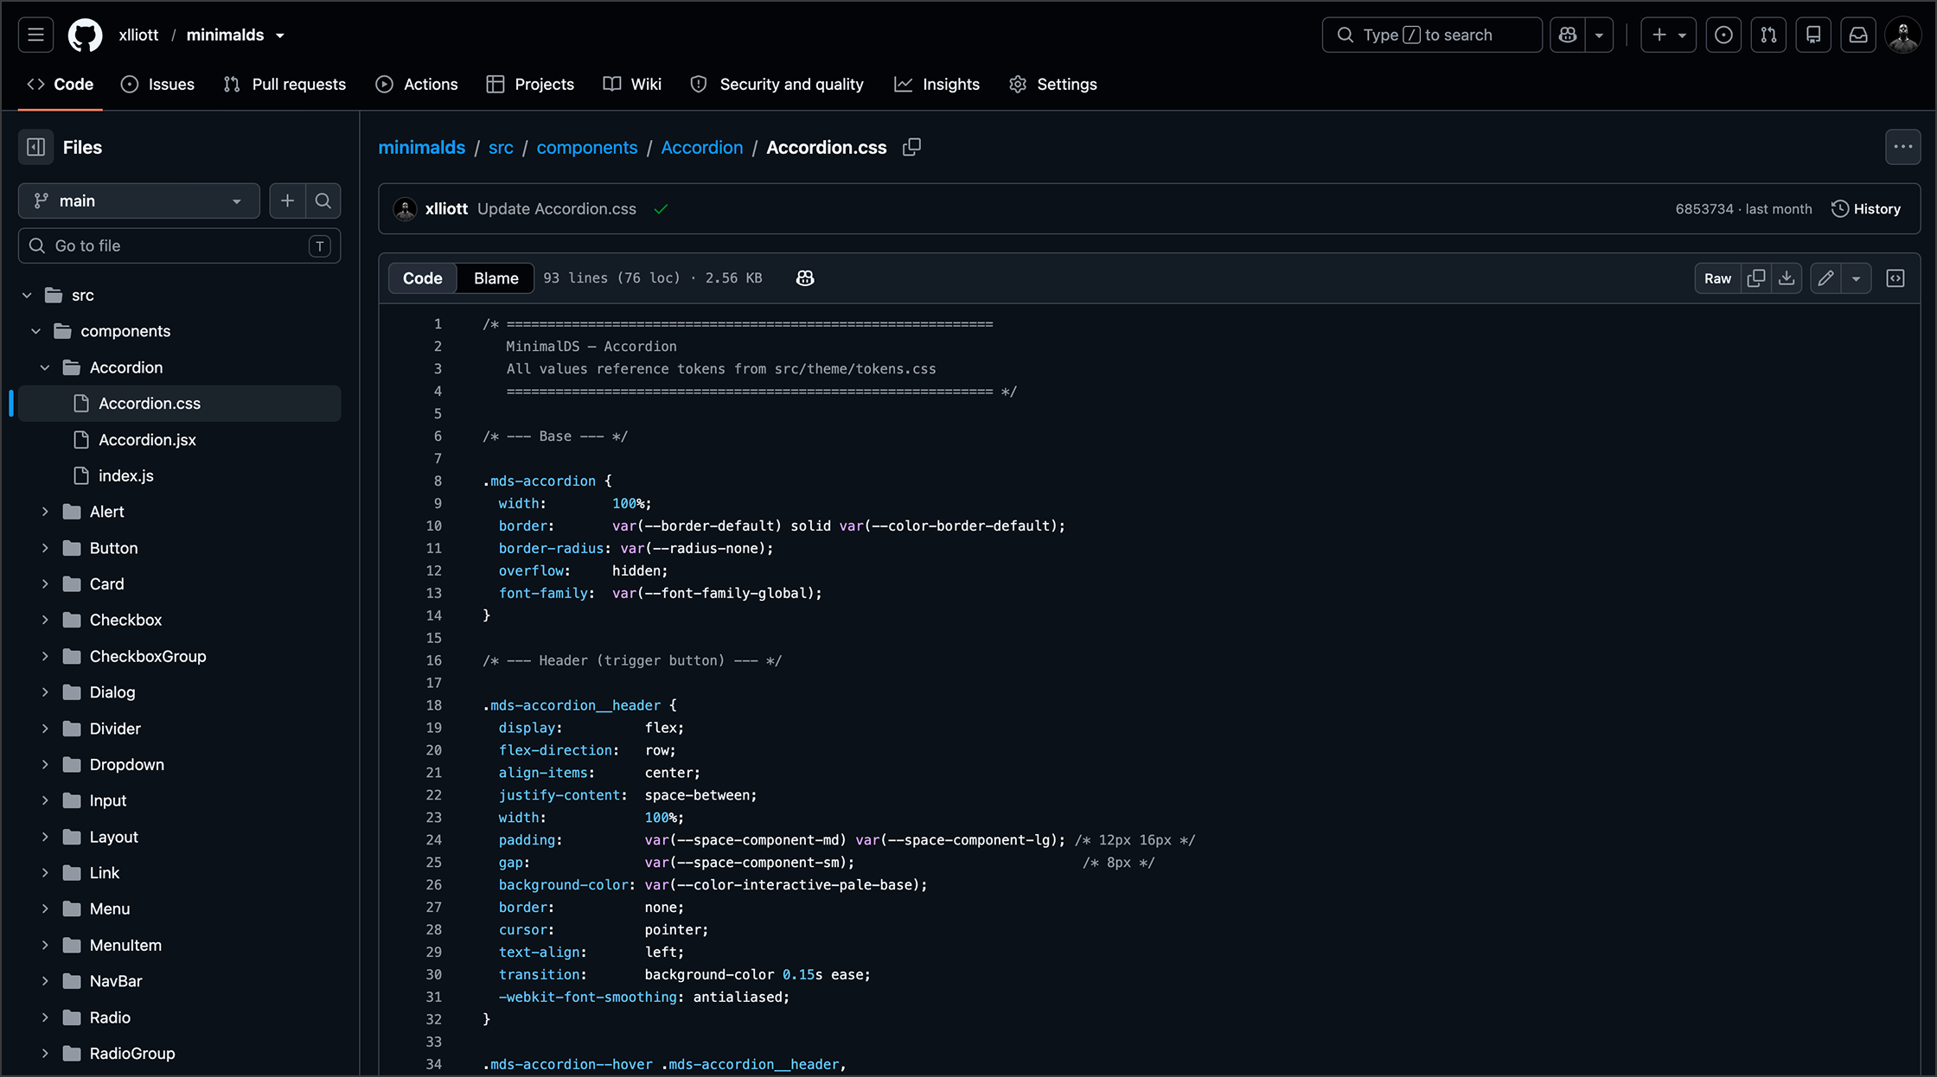Open the Create new plus menu

pyautogui.click(x=1668, y=35)
